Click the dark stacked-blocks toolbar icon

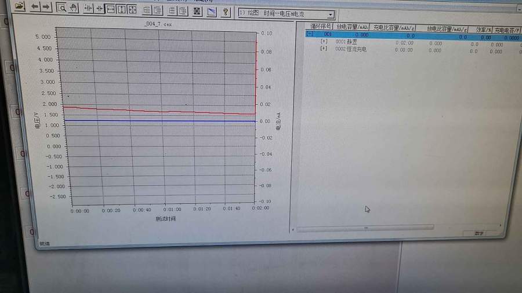click(x=197, y=12)
